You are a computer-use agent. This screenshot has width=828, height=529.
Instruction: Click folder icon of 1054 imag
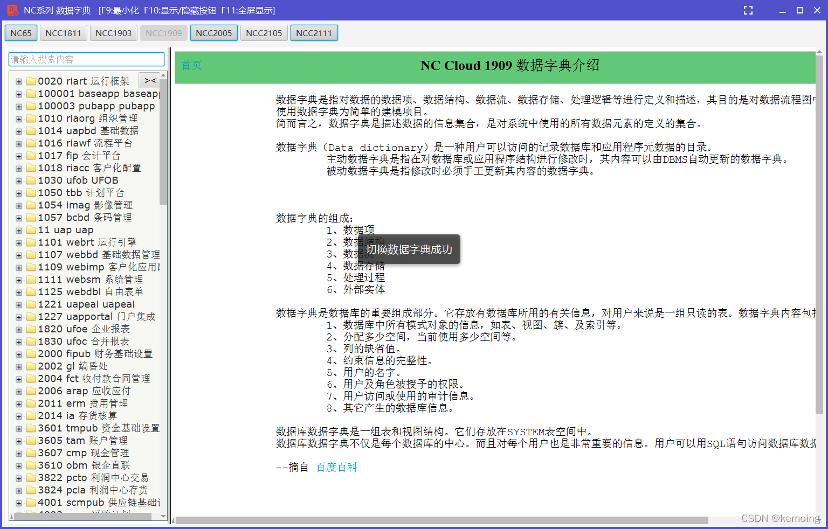pos(31,205)
